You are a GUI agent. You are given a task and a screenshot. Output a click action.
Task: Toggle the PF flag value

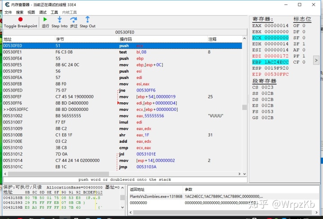tap(304, 56)
